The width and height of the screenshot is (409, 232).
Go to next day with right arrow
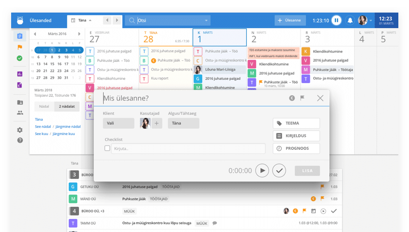coord(117,20)
